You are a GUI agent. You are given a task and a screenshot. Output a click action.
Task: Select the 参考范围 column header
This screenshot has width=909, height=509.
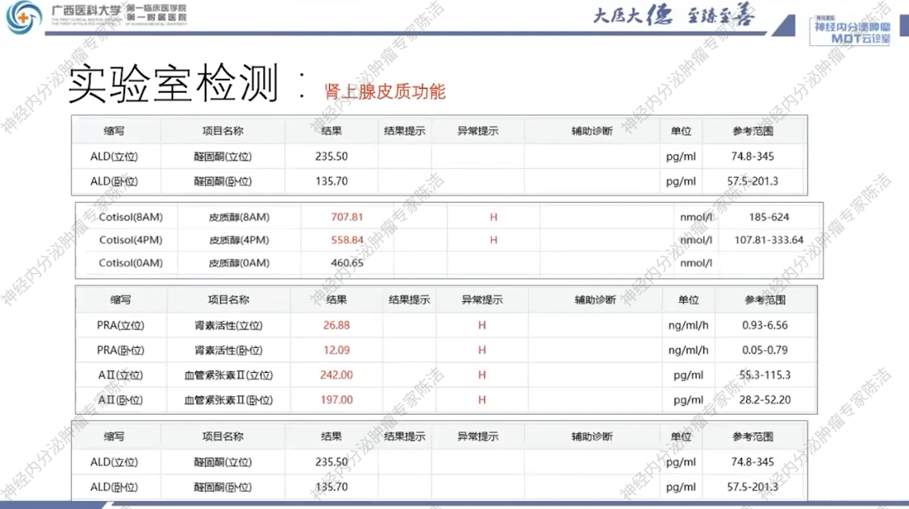[x=754, y=130]
